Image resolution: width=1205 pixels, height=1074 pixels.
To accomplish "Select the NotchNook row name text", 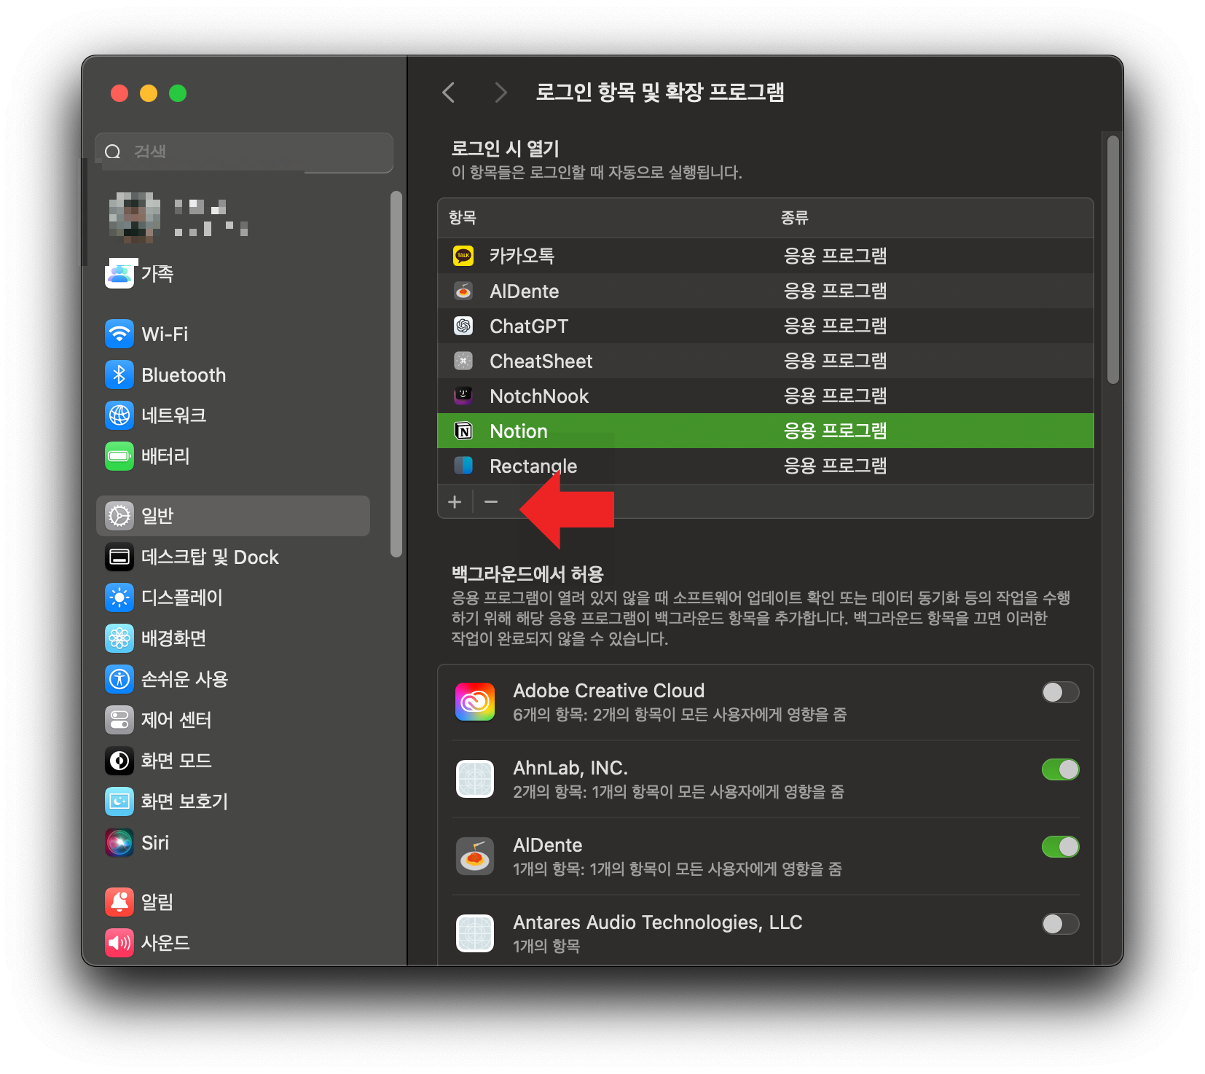I will (539, 396).
